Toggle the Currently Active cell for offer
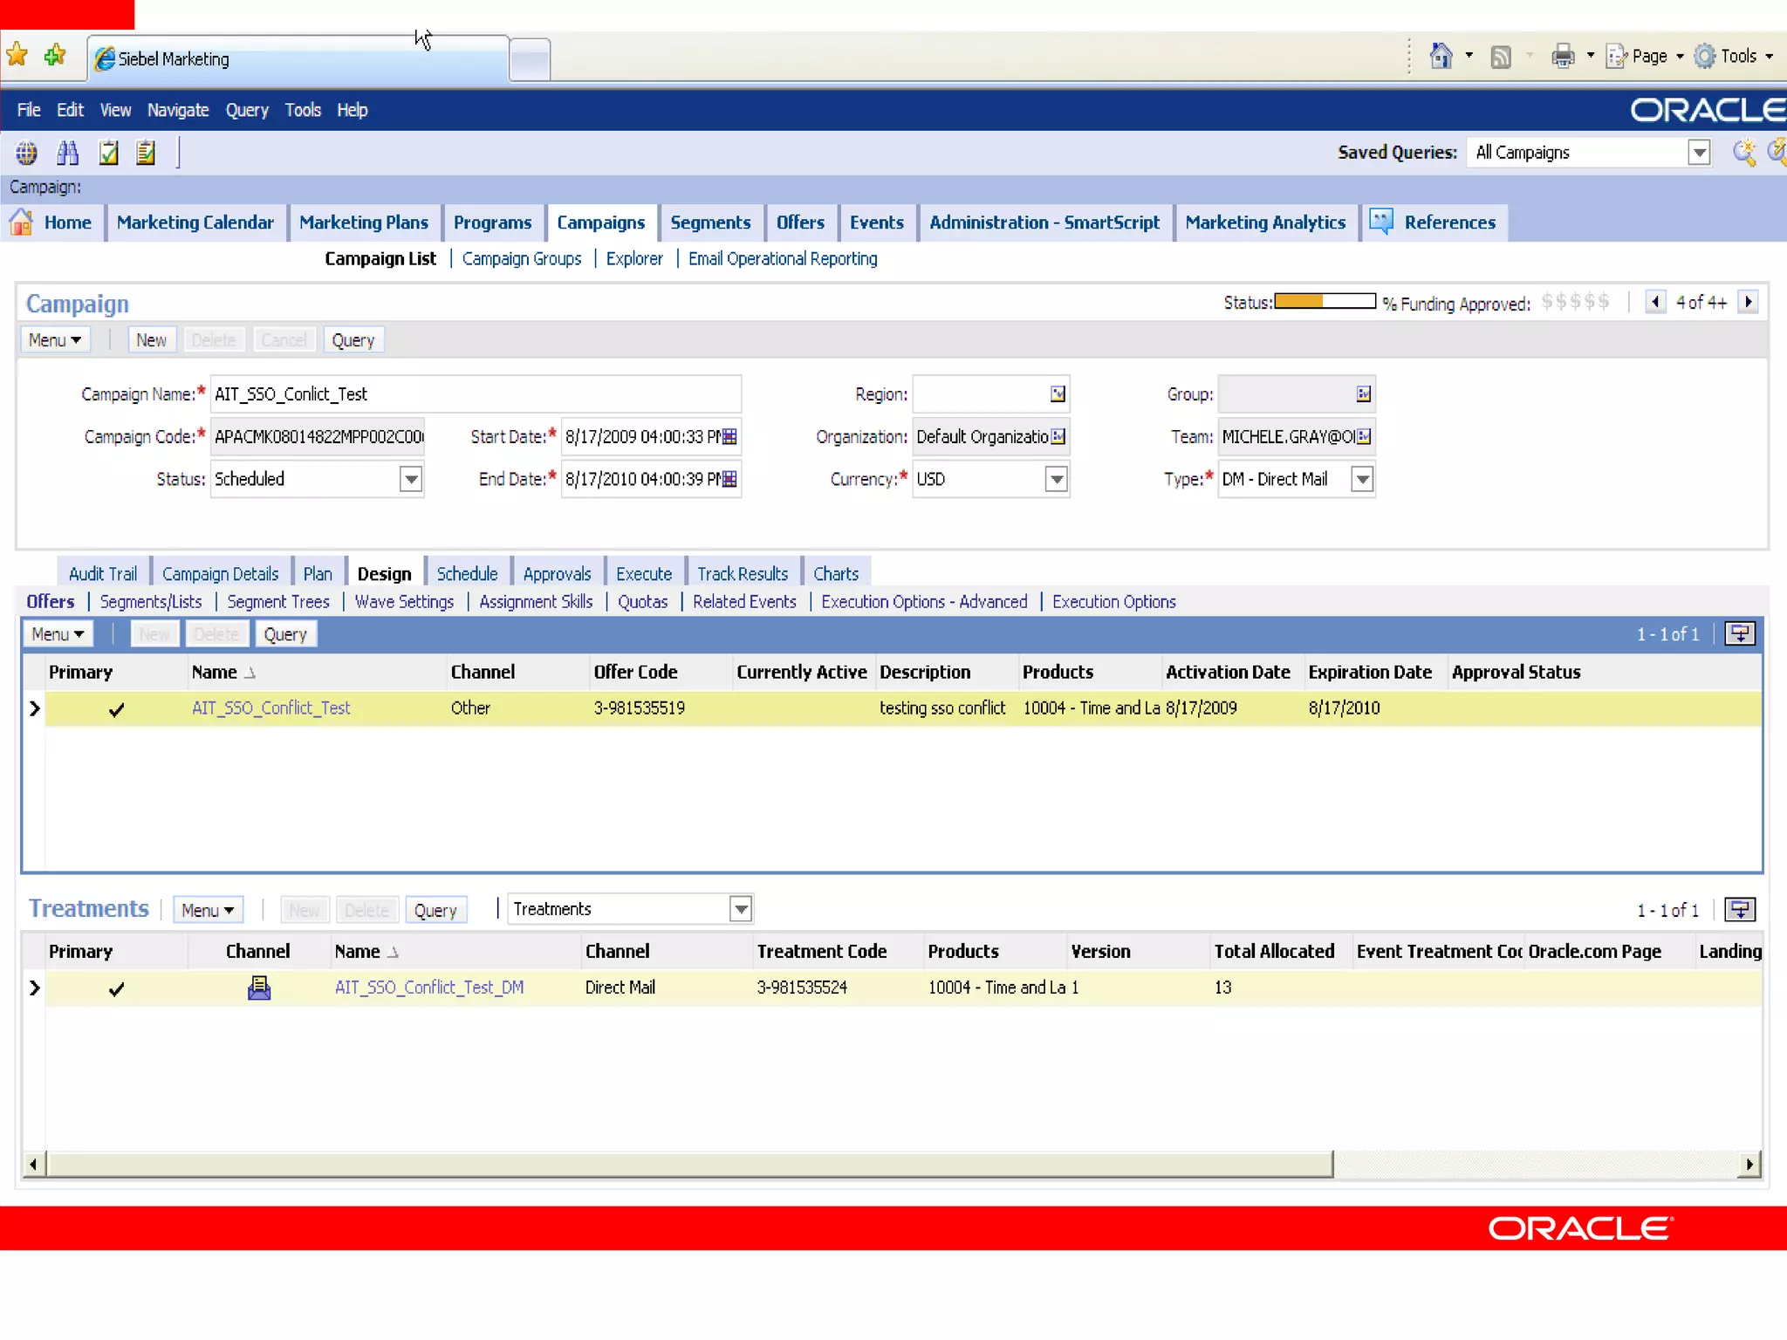Image resolution: width=1787 pixels, height=1340 pixels. (801, 708)
